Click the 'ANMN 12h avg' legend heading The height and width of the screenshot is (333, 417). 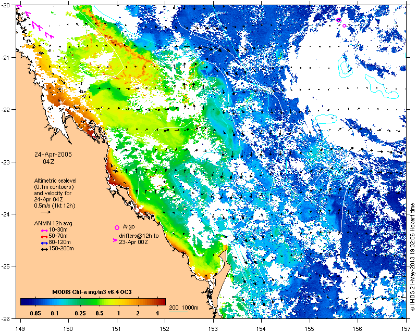[x=53, y=223]
